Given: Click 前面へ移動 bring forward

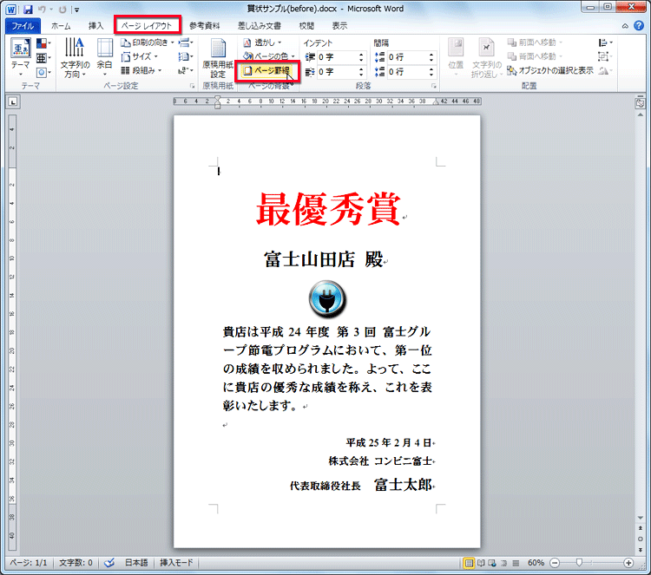Looking at the screenshot, I should click(x=535, y=42).
